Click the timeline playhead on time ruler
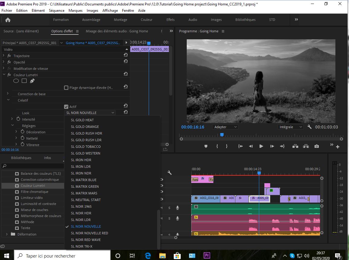This screenshot has height=260, width=349. [x=259, y=173]
